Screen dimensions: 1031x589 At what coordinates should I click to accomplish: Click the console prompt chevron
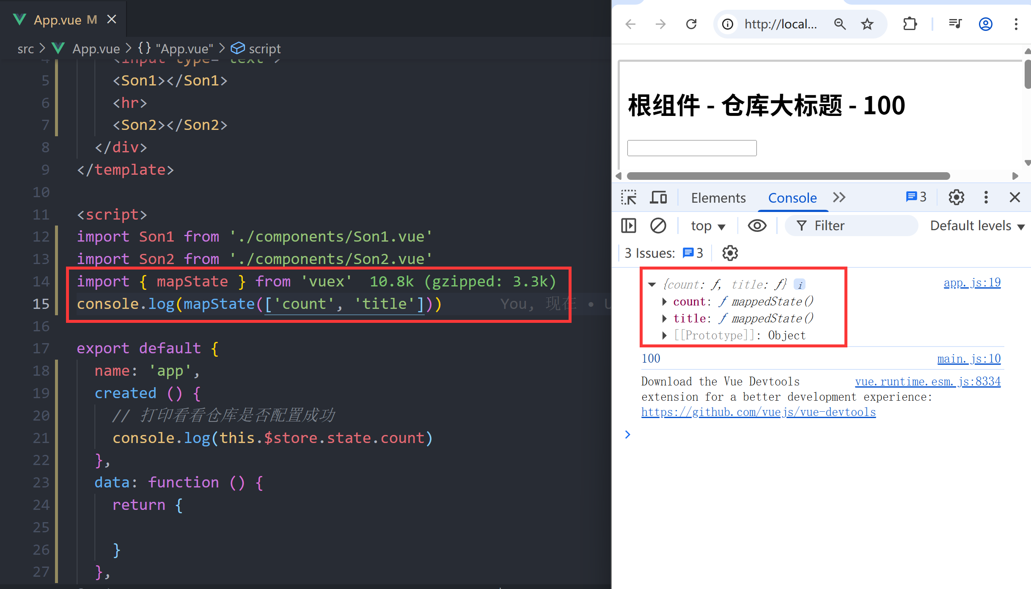(628, 435)
